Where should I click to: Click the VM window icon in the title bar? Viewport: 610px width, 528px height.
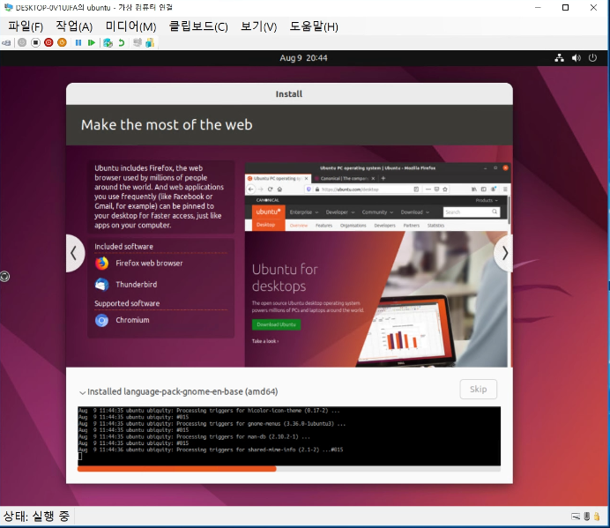[x=8, y=7]
